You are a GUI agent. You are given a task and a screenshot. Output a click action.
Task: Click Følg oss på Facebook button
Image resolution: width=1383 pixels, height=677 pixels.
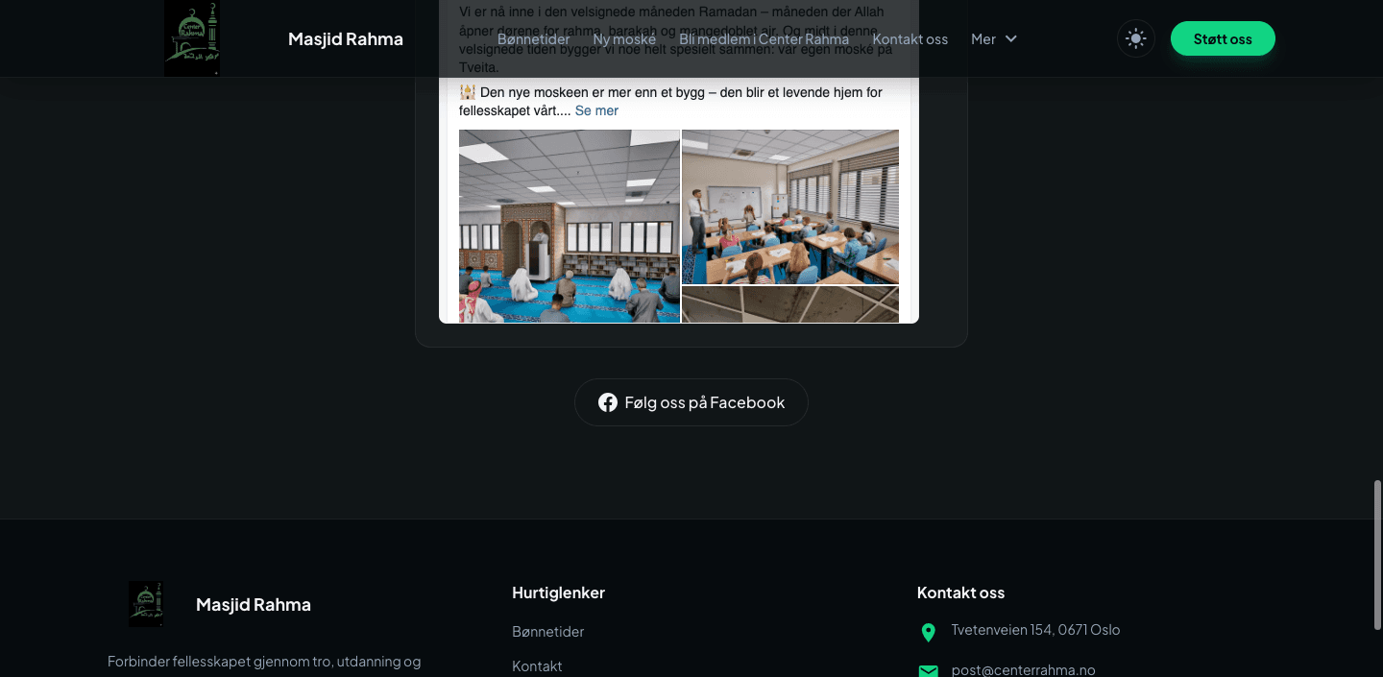[x=691, y=402]
